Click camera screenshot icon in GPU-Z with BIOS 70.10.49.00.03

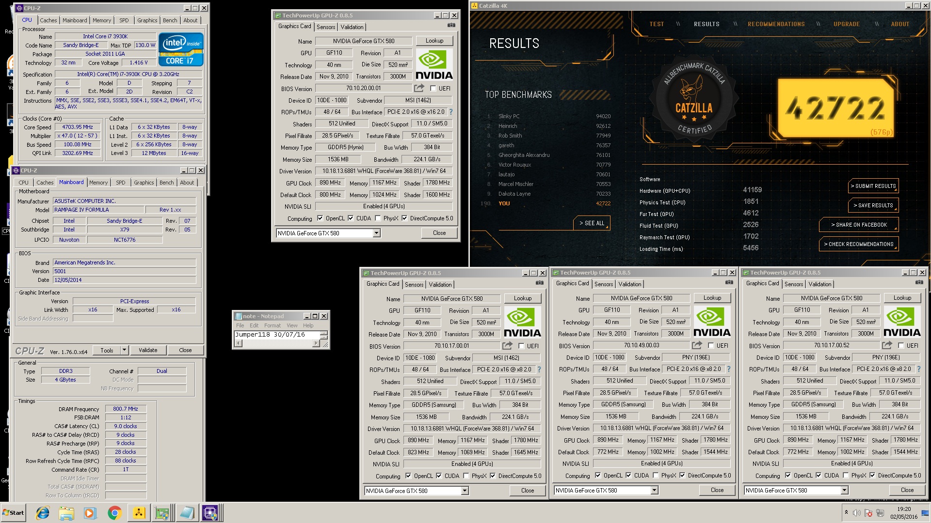pyautogui.click(x=729, y=282)
